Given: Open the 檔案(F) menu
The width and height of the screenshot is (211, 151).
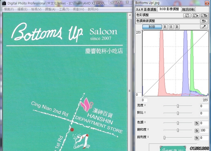Looking at the screenshot, I should click(9, 9).
